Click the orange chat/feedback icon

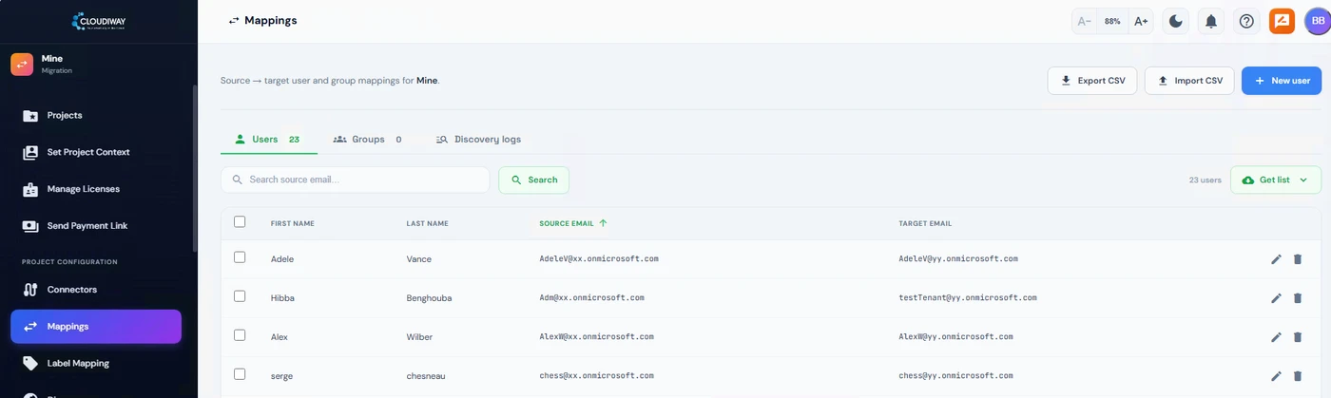pos(1282,21)
